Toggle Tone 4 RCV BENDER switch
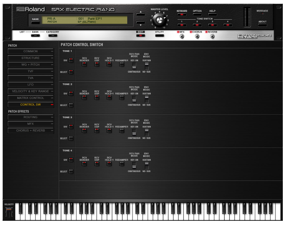 coord(84,164)
